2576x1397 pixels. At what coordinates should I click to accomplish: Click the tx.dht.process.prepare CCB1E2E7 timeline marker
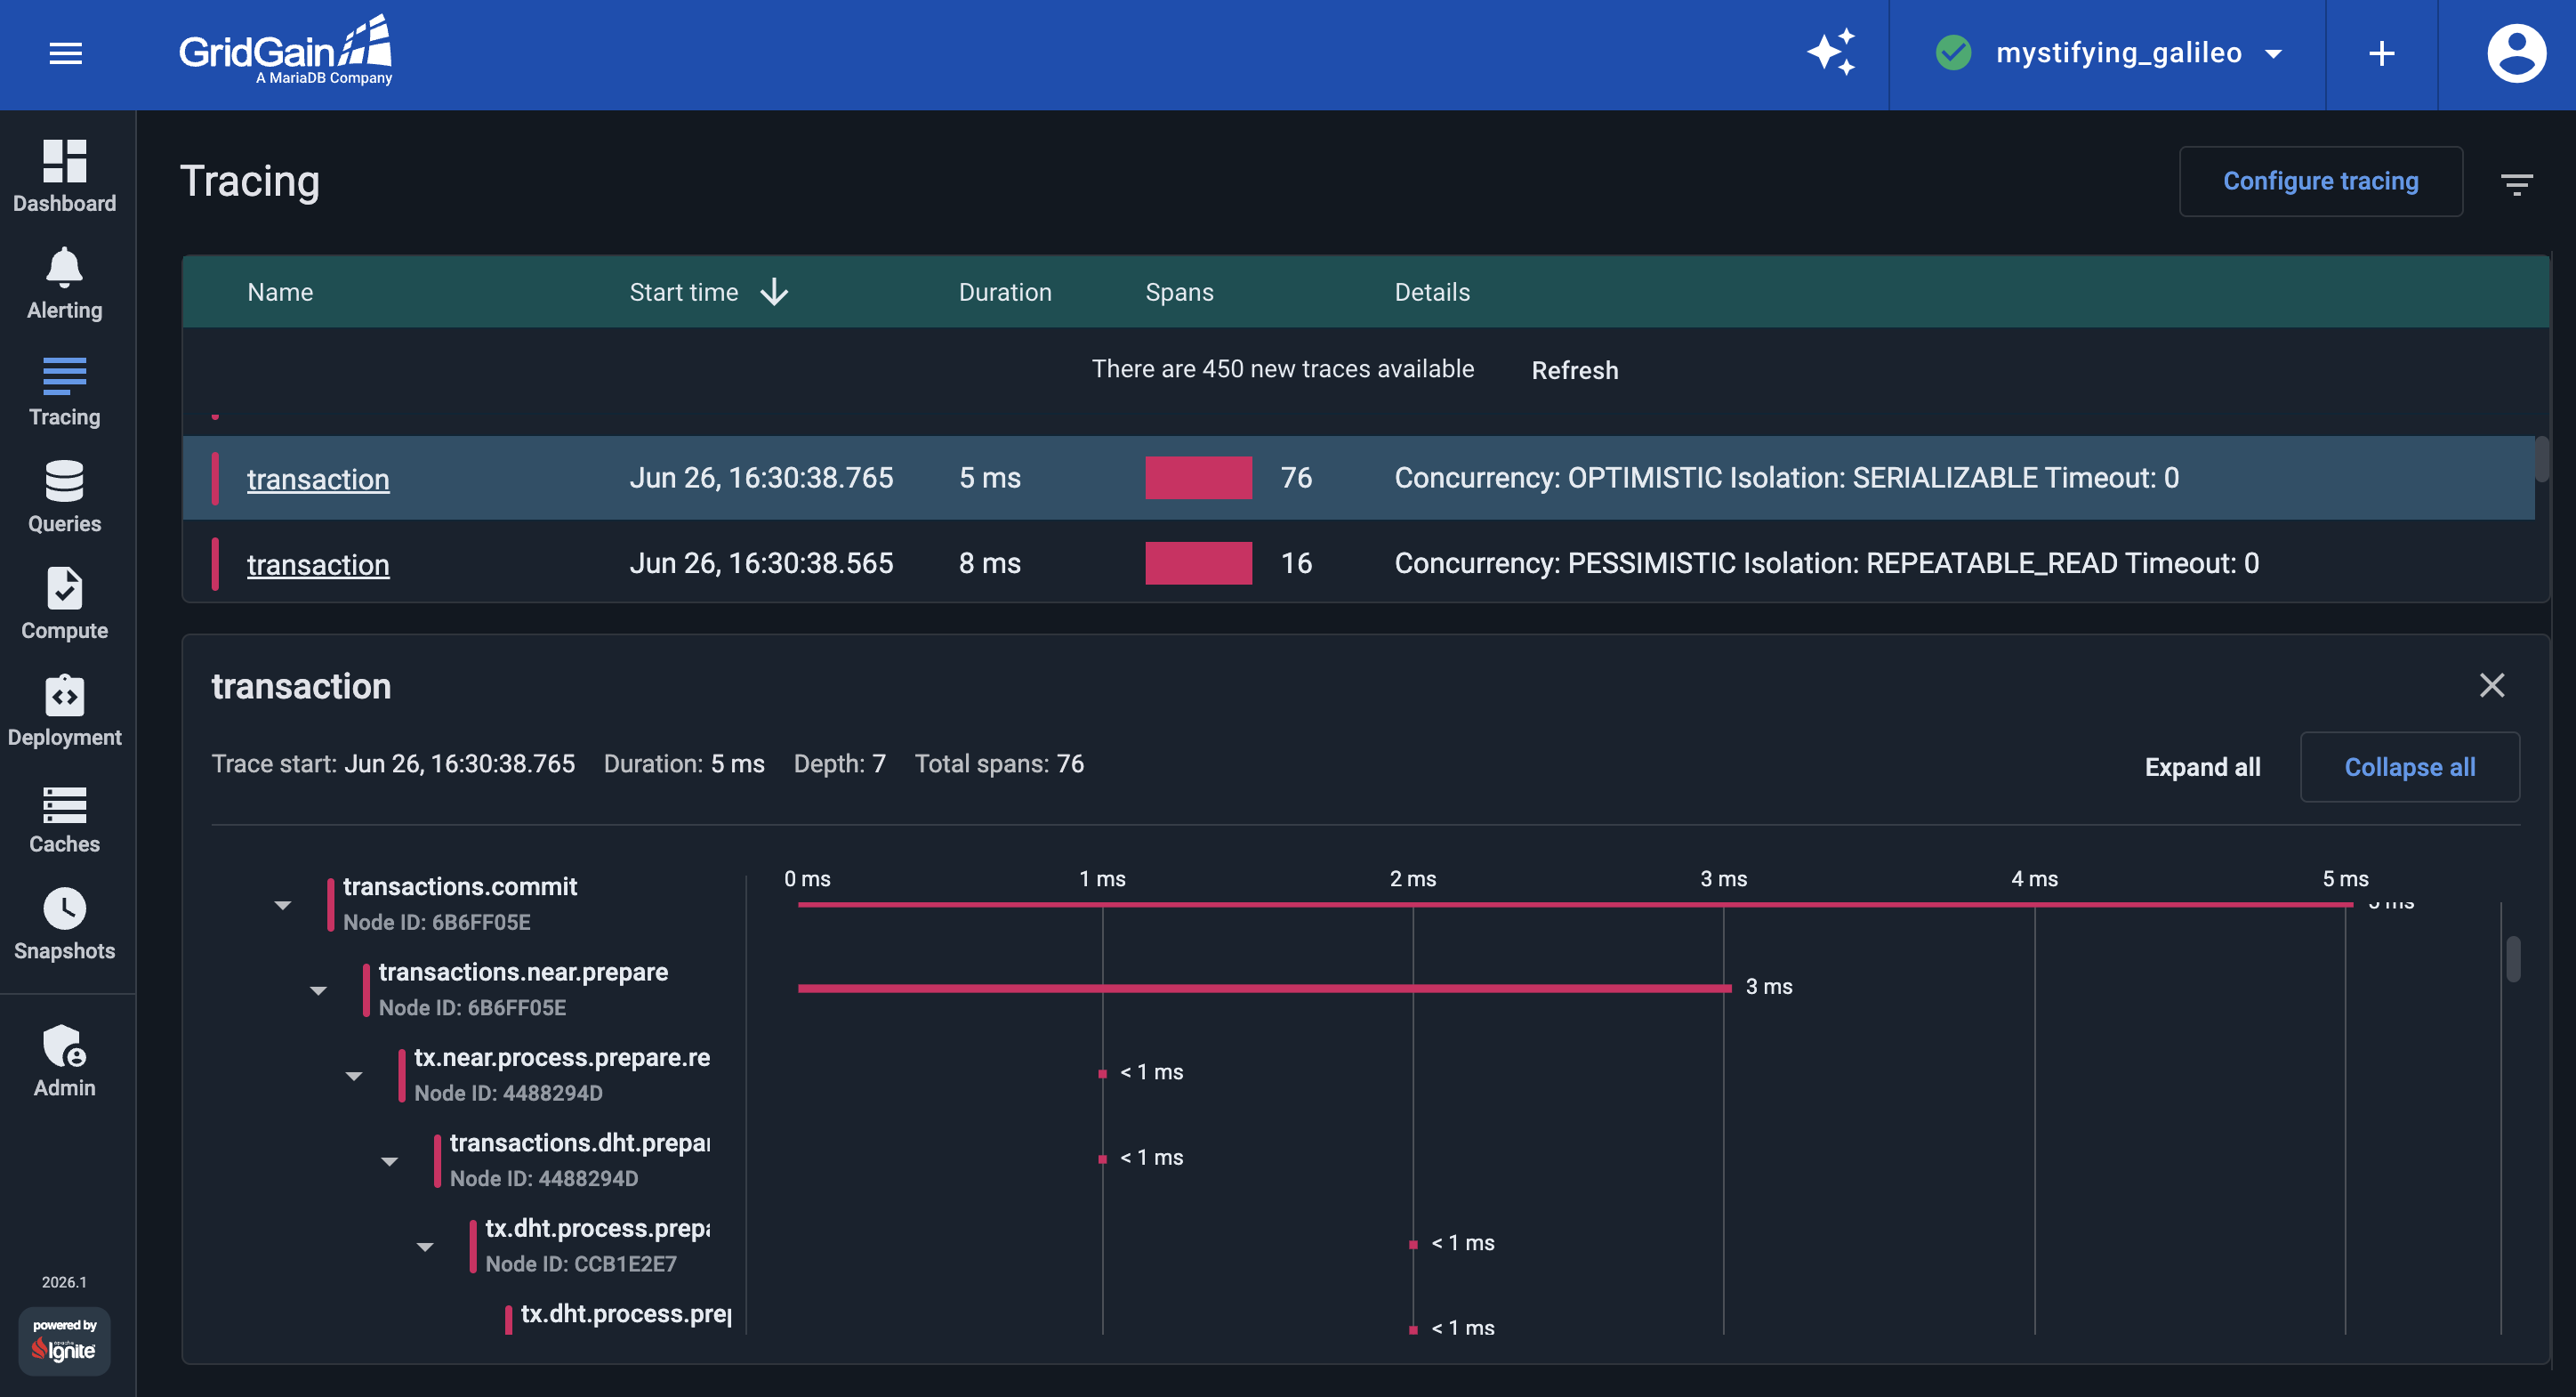[1412, 1244]
